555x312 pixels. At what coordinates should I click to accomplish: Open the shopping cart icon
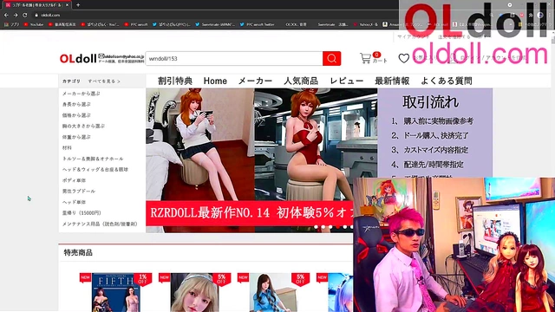coord(365,58)
